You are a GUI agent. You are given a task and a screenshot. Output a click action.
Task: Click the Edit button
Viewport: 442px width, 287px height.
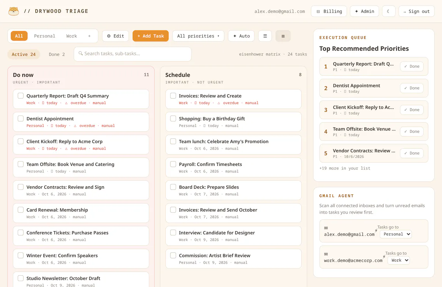tap(116, 36)
